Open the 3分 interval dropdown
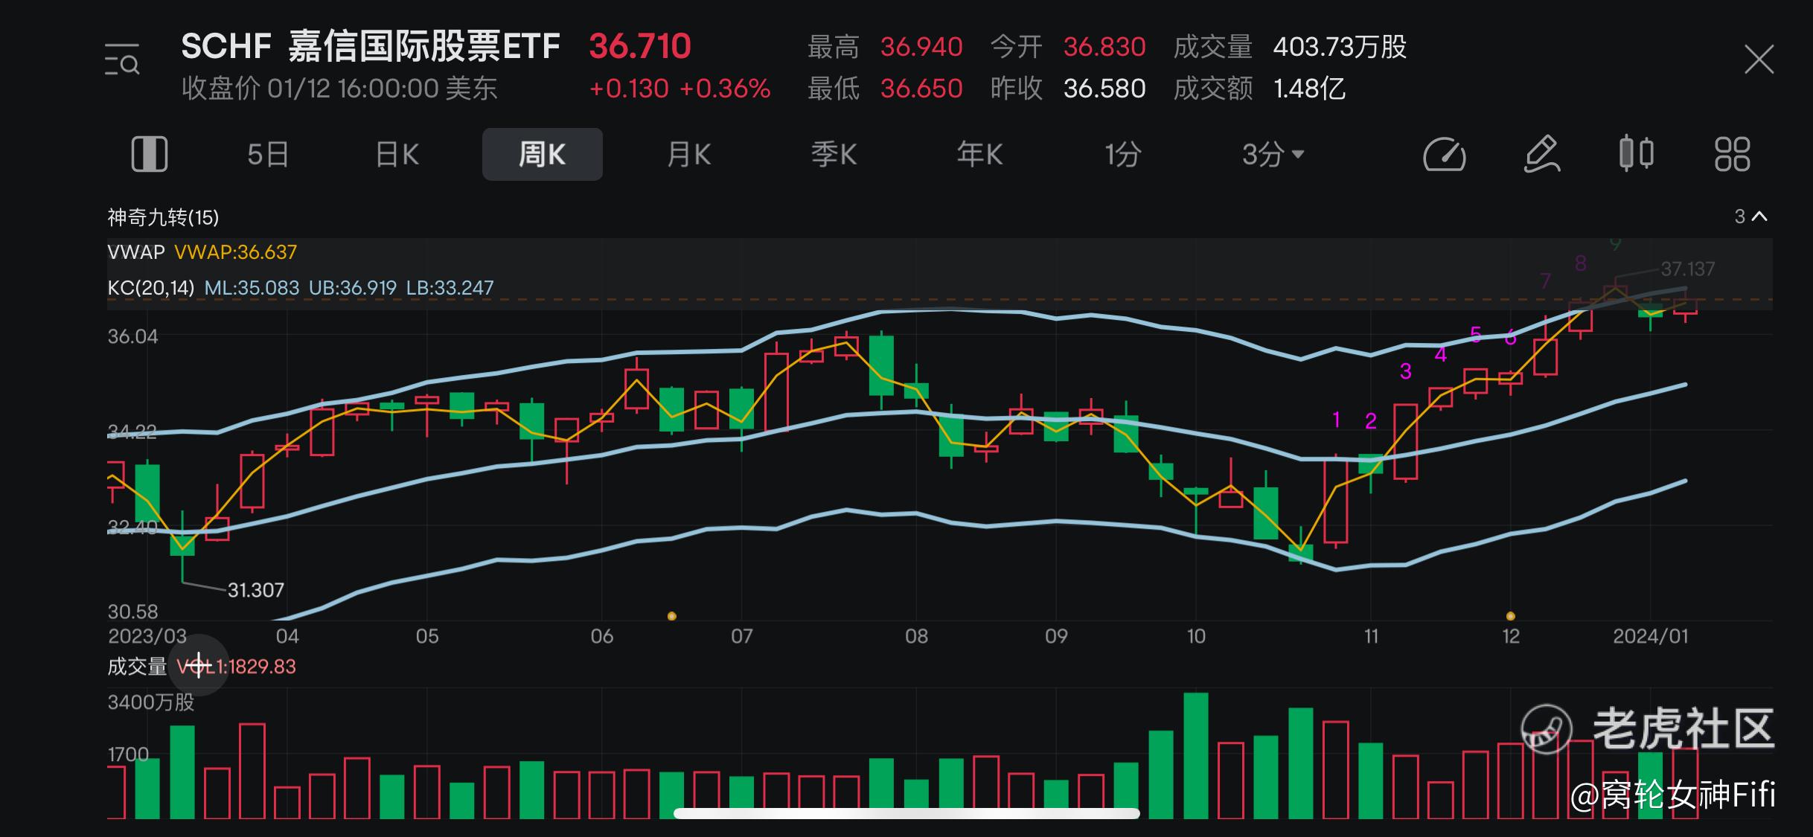 click(x=1273, y=155)
